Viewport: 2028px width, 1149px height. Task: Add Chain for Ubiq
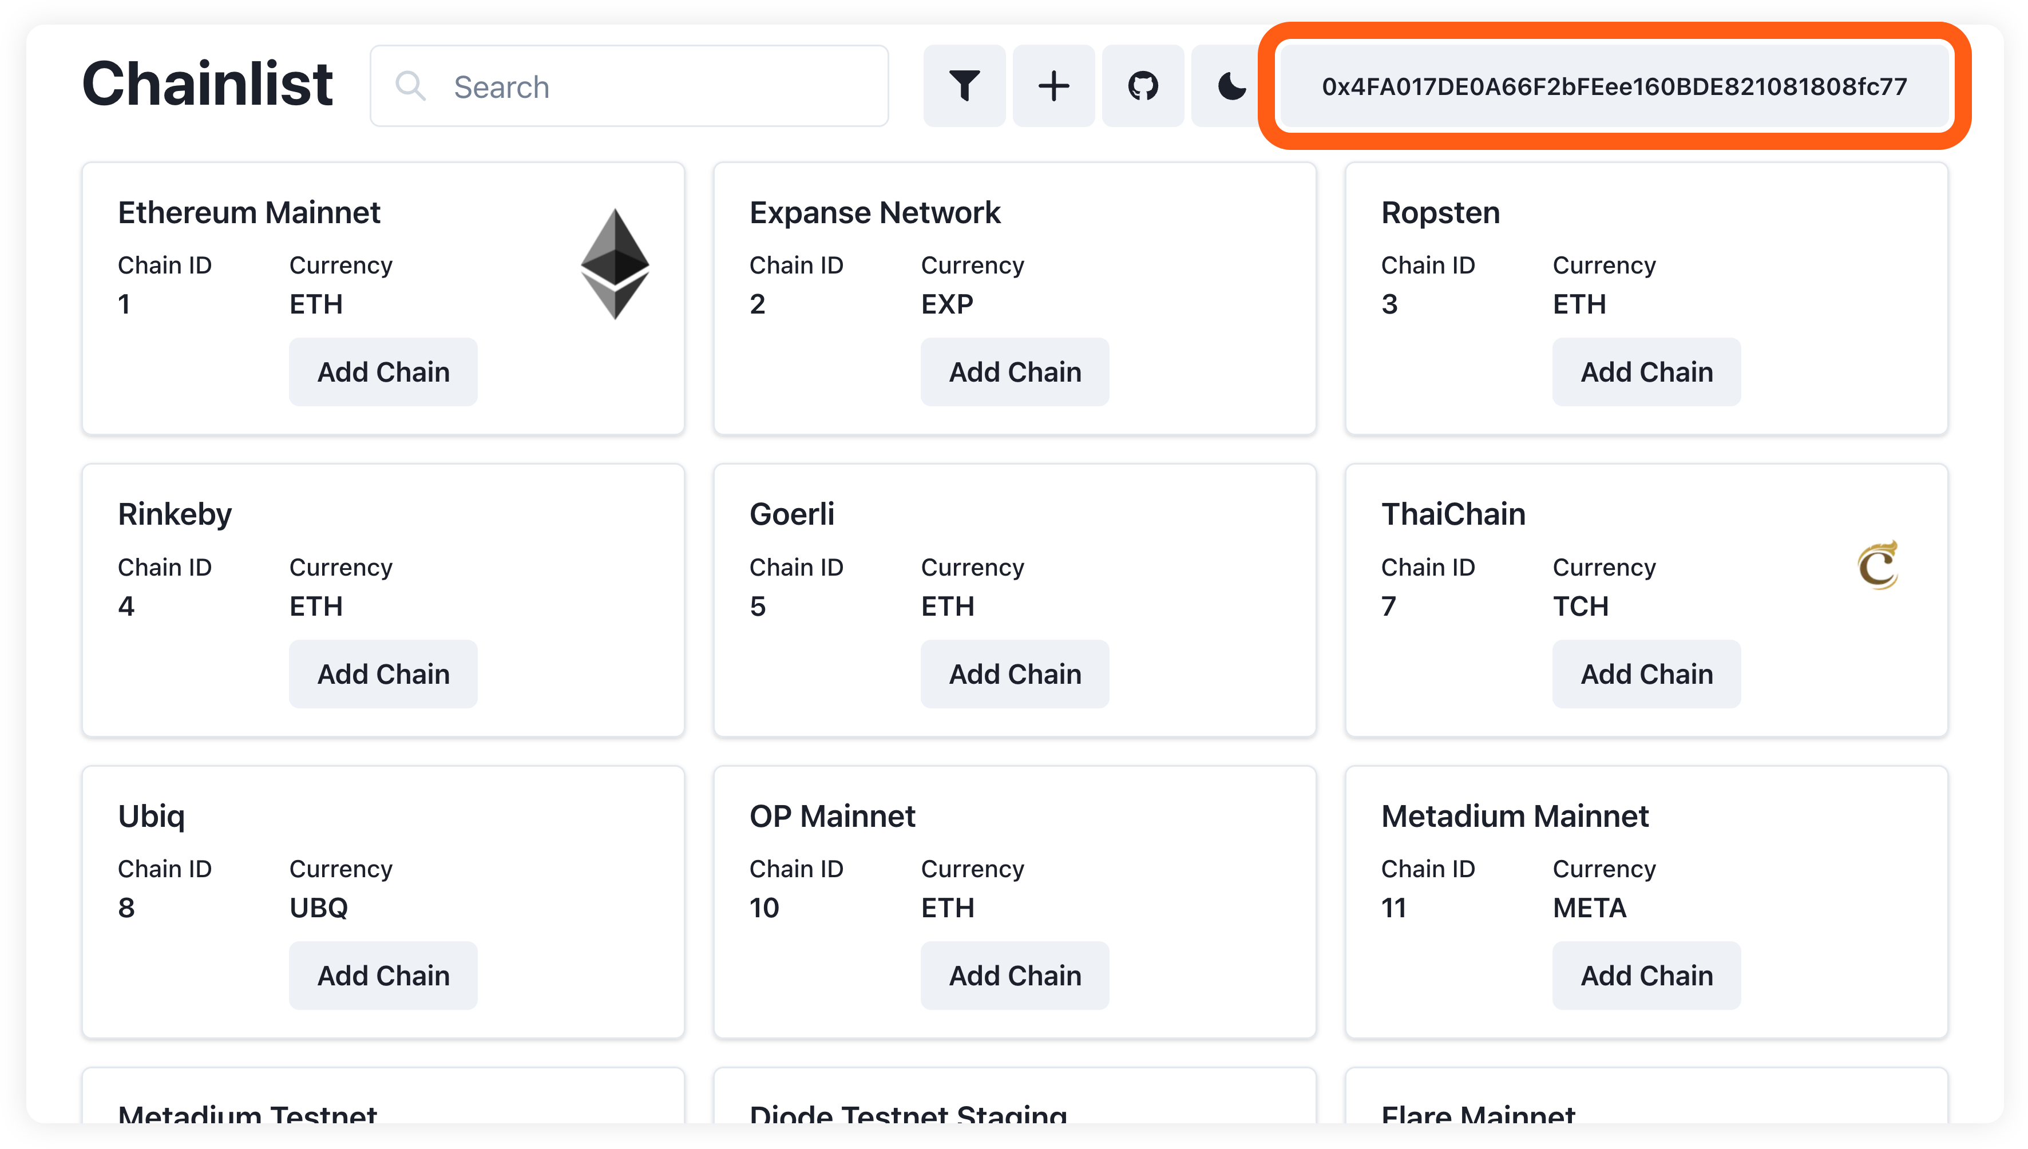click(383, 976)
